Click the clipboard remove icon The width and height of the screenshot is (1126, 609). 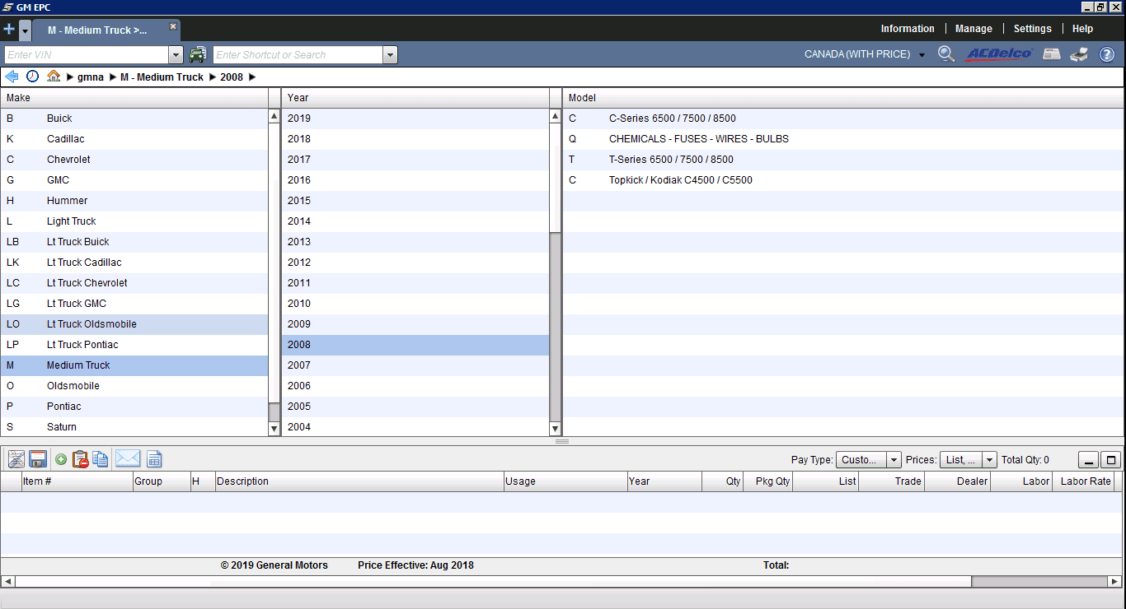point(80,459)
